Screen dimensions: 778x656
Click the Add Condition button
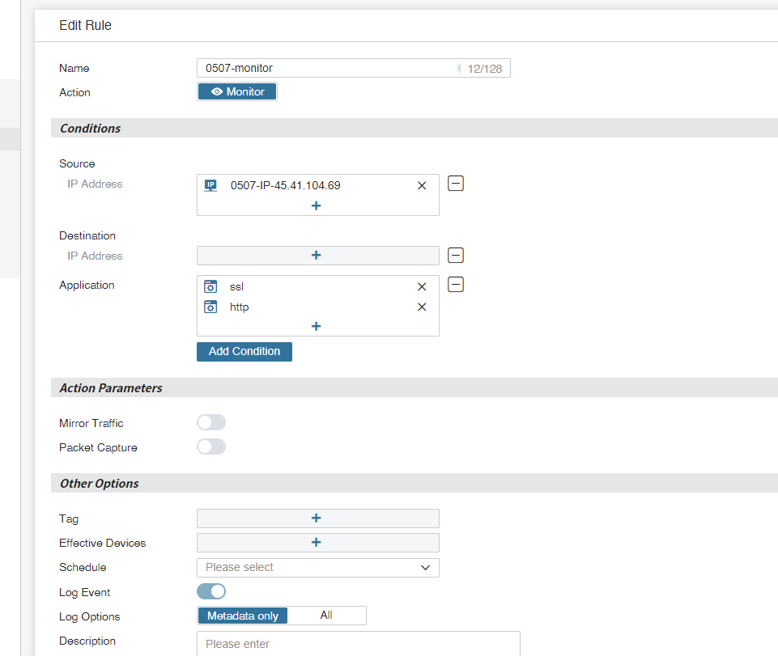pyautogui.click(x=244, y=352)
